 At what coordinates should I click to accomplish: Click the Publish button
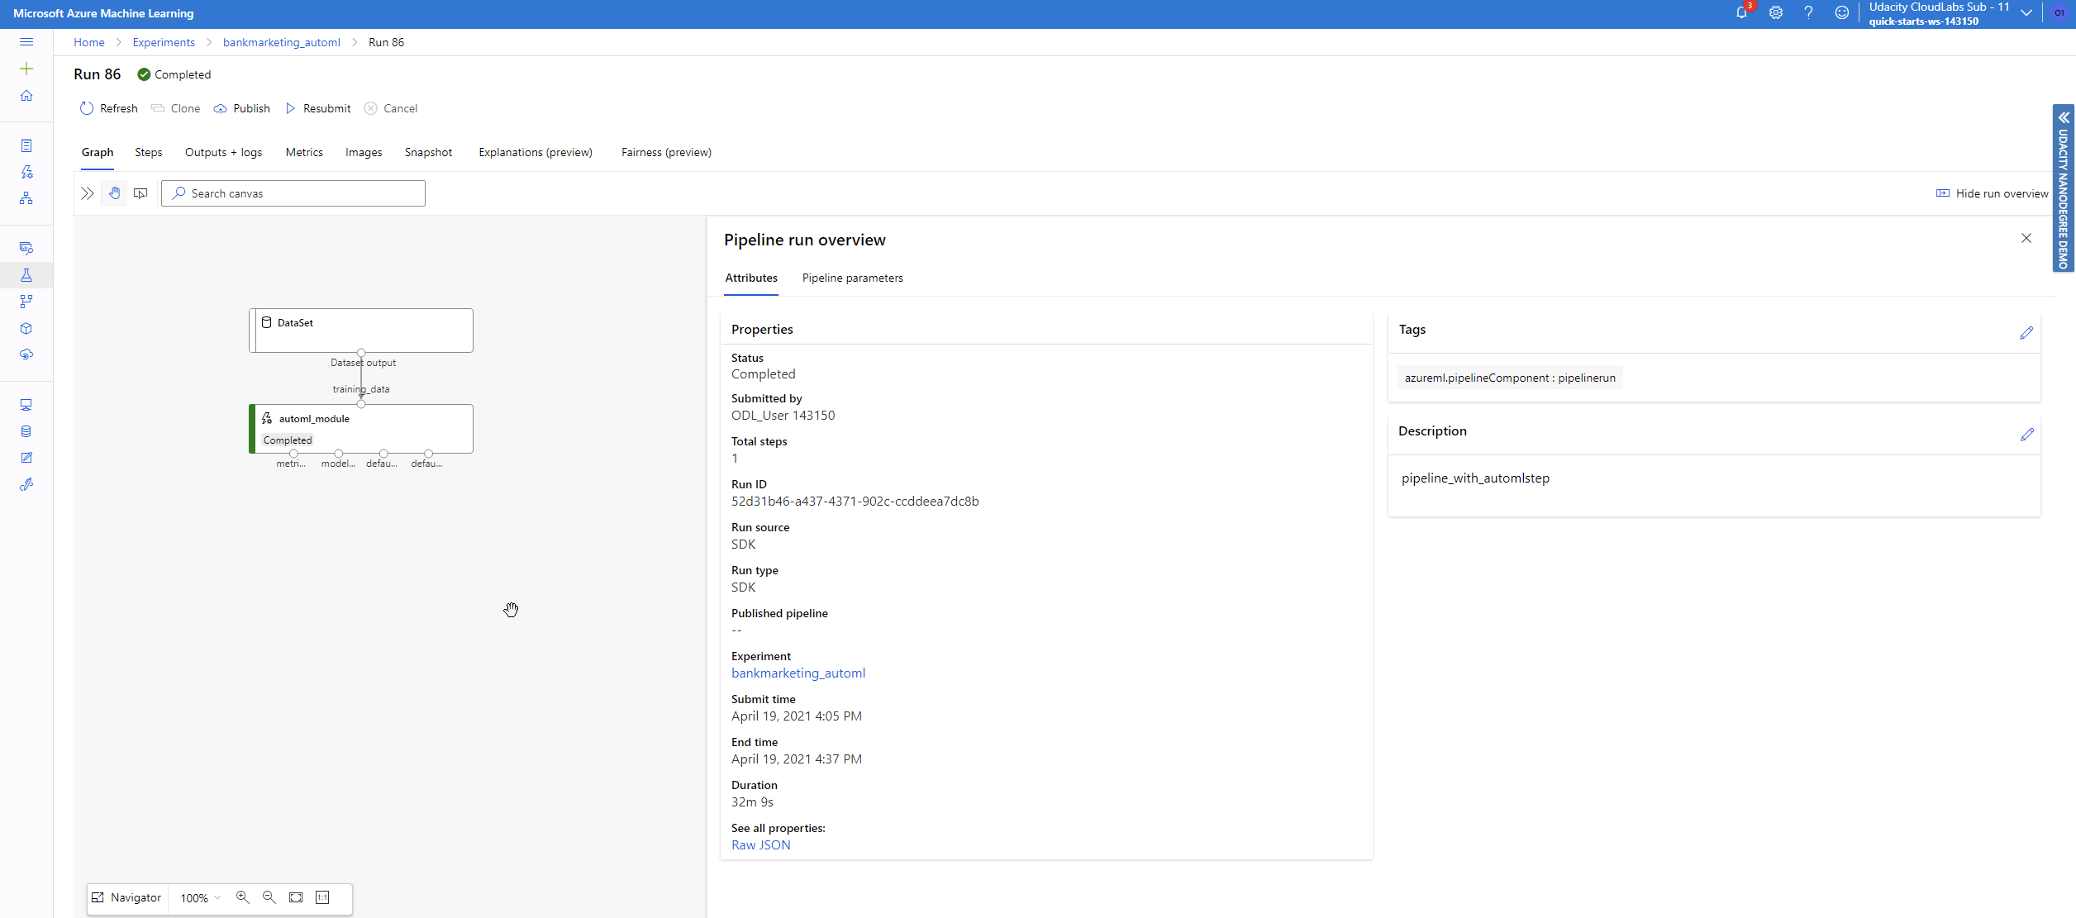tap(242, 108)
